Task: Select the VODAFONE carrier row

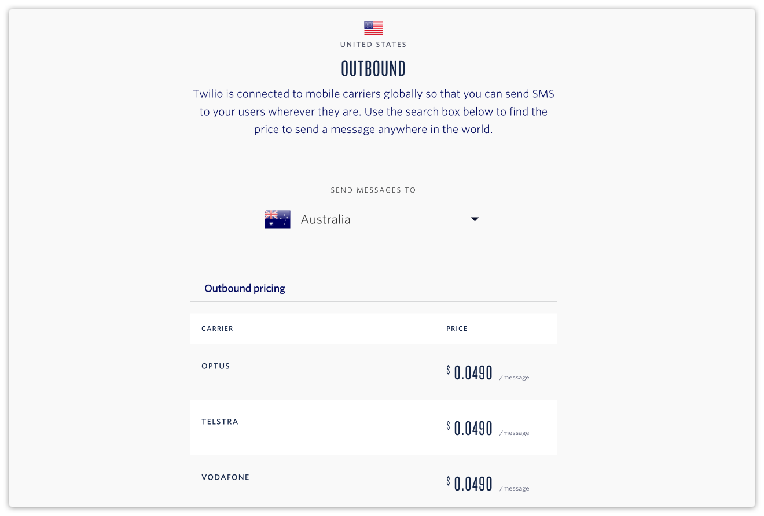Action: pos(373,481)
